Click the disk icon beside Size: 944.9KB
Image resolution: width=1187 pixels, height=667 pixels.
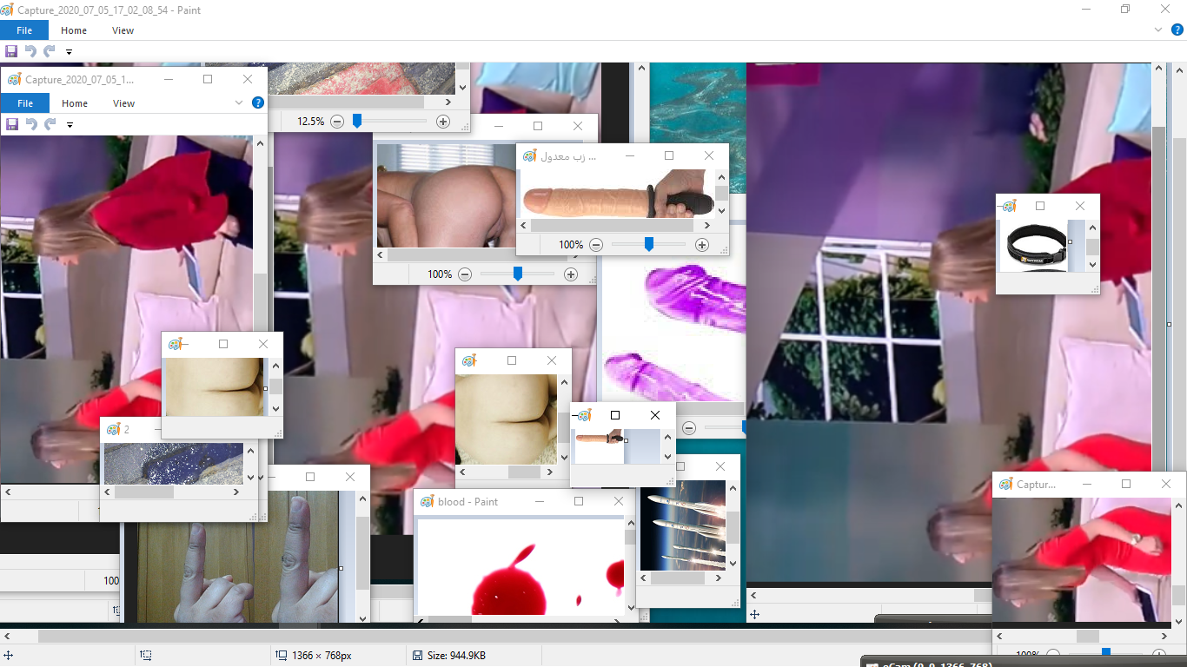[x=417, y=656]
